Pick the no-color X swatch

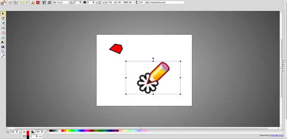[x=48, y=131]
